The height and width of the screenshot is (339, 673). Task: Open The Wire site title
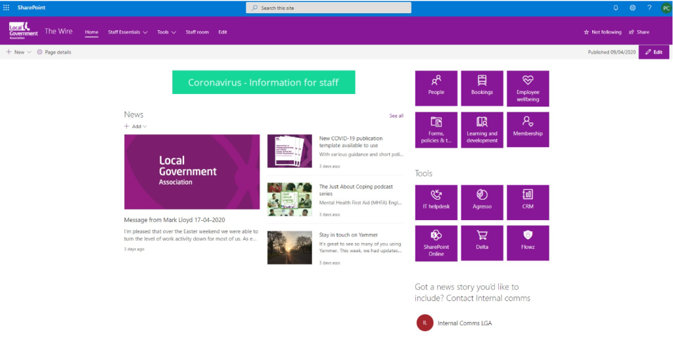pos(58,32)
